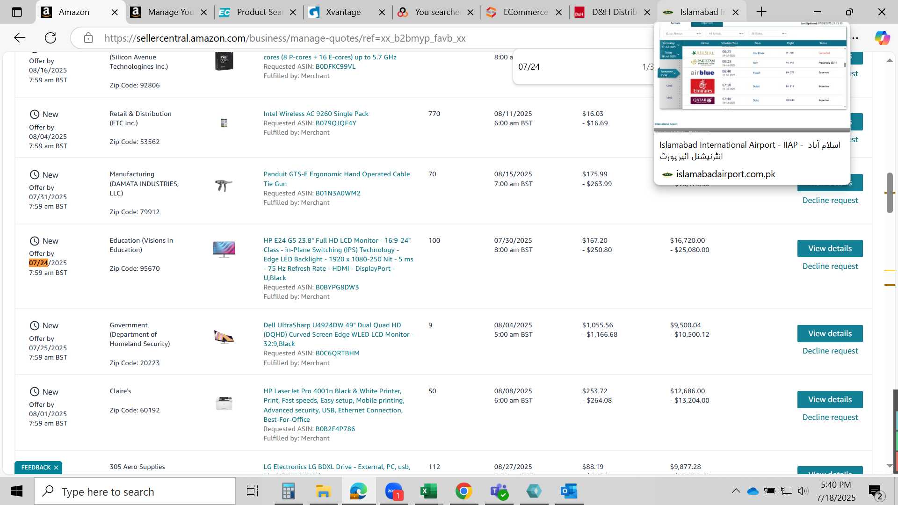The width and height of the screenshot is (898, 505).
Task: Open ASIN B0BYPG8DW3 link
Action: 337,287
